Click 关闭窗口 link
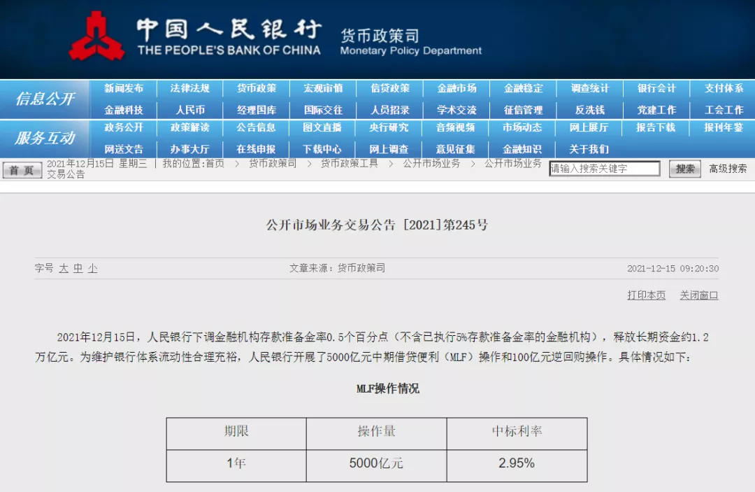Screen dimensions: 755x492 pos(698,295)
